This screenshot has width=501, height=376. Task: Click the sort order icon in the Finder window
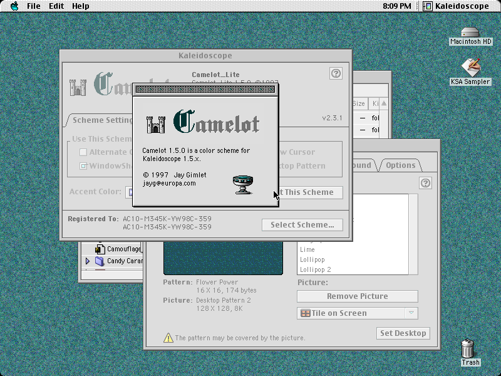[384, 103]
